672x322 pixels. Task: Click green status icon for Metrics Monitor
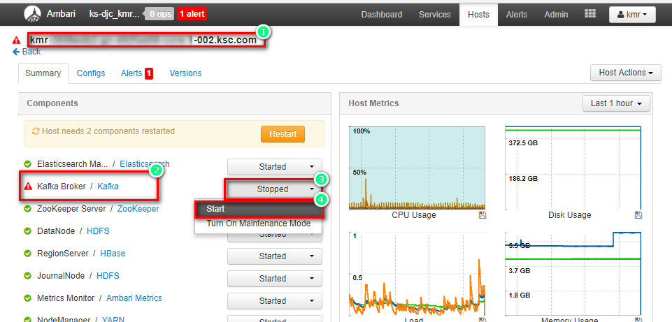tap(28, 298)
